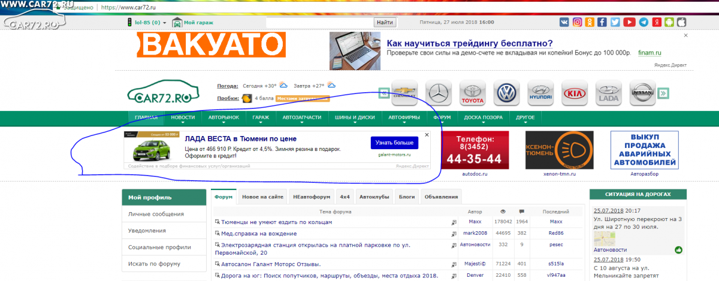Image resolution: width=719 pixels, height=281 pixels.
Task: Open the Apple app icon
Action: (x=681, y=22)
